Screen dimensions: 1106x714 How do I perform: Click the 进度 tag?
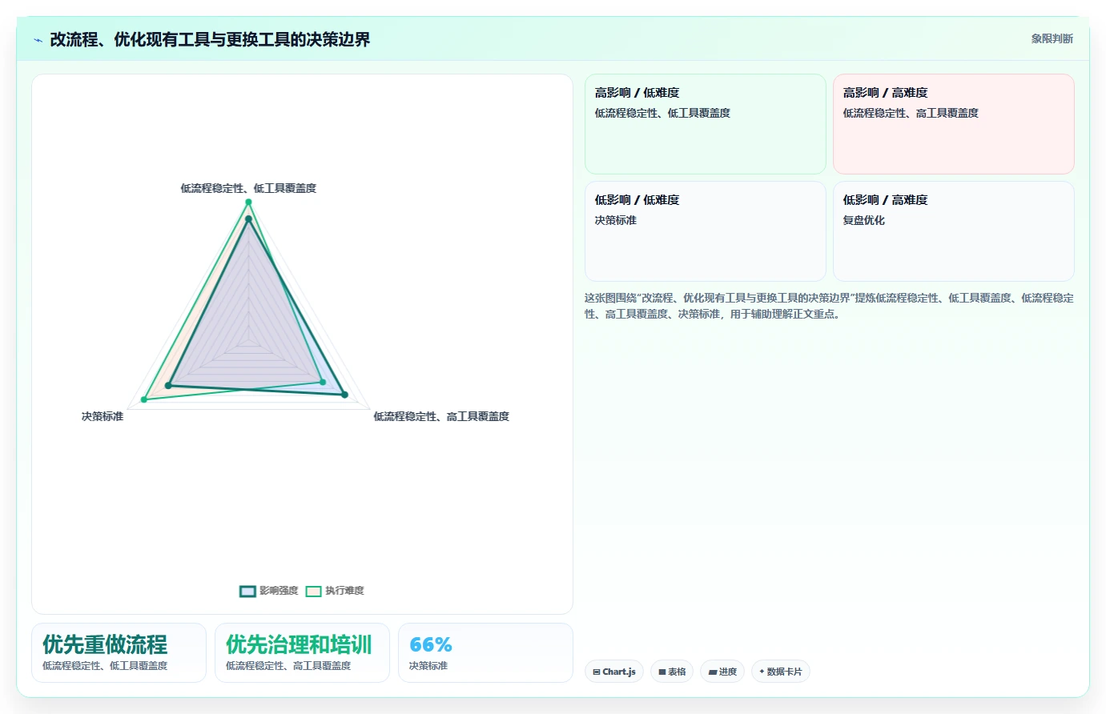pos(722,672)
